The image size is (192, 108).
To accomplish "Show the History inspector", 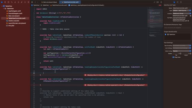I will click(178, 2).
